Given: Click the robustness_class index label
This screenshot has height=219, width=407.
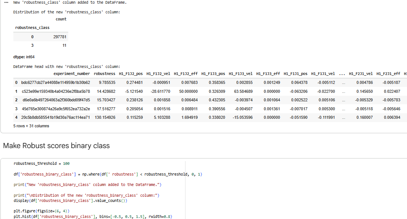Looking at the screenshot, I should click(32, 27).
